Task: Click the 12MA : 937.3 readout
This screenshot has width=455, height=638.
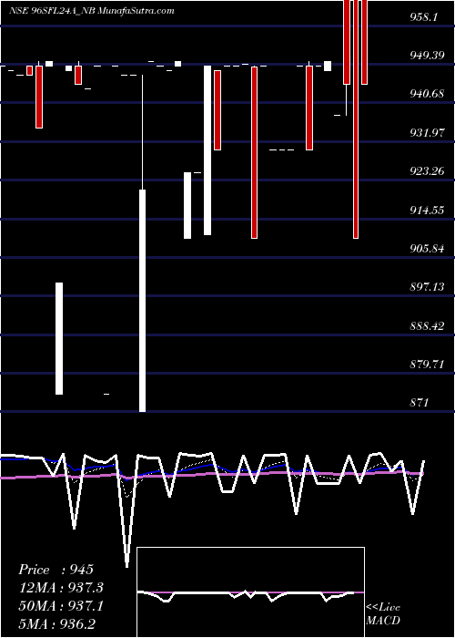Action: coord(61,588)
